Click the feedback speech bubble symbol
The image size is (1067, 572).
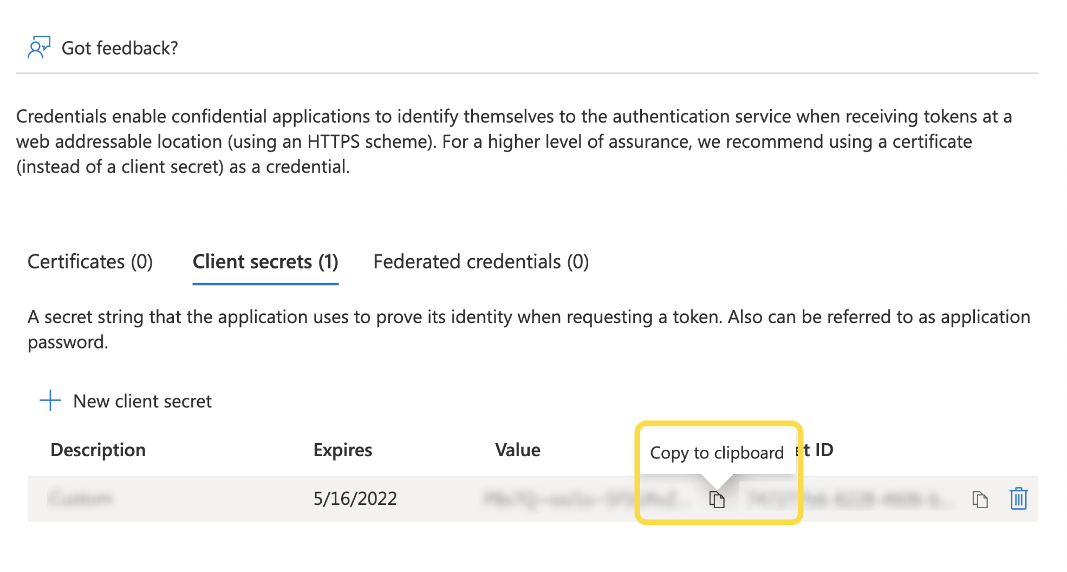point(39,48)
